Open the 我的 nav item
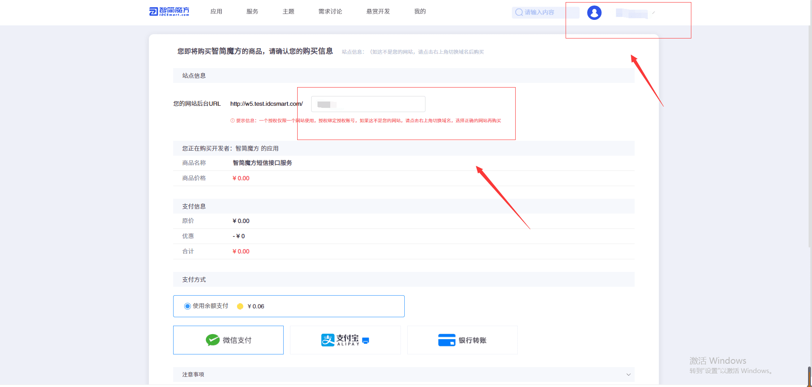The height and width of the screenshot is (387, 812). coord(420,11)
